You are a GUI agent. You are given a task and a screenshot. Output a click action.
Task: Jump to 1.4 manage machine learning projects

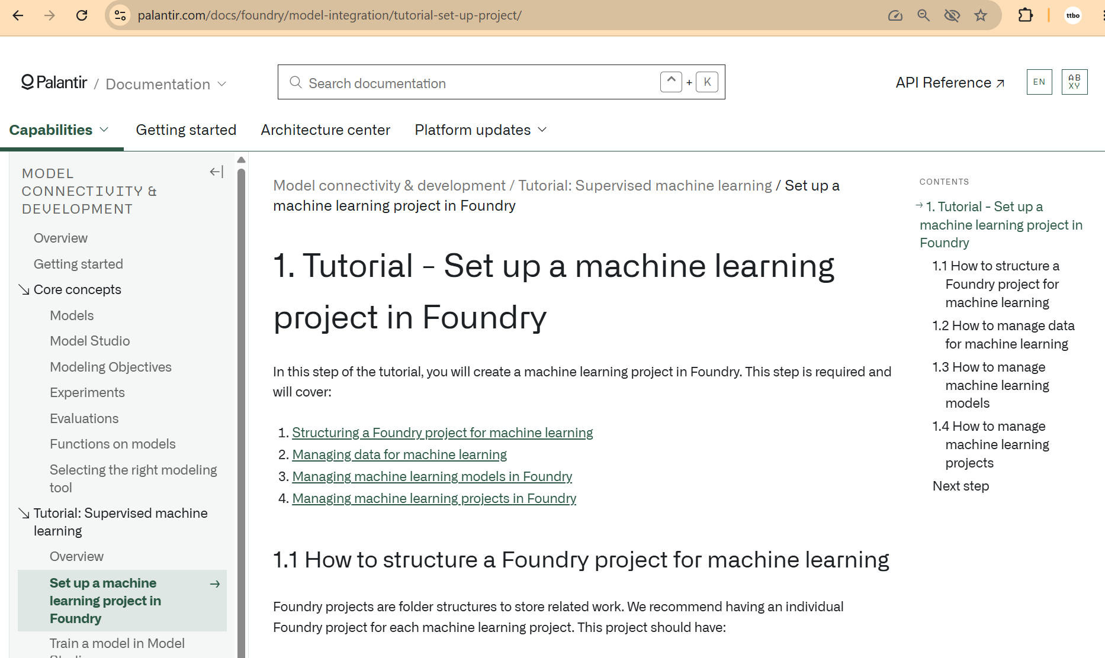point(991,444)
